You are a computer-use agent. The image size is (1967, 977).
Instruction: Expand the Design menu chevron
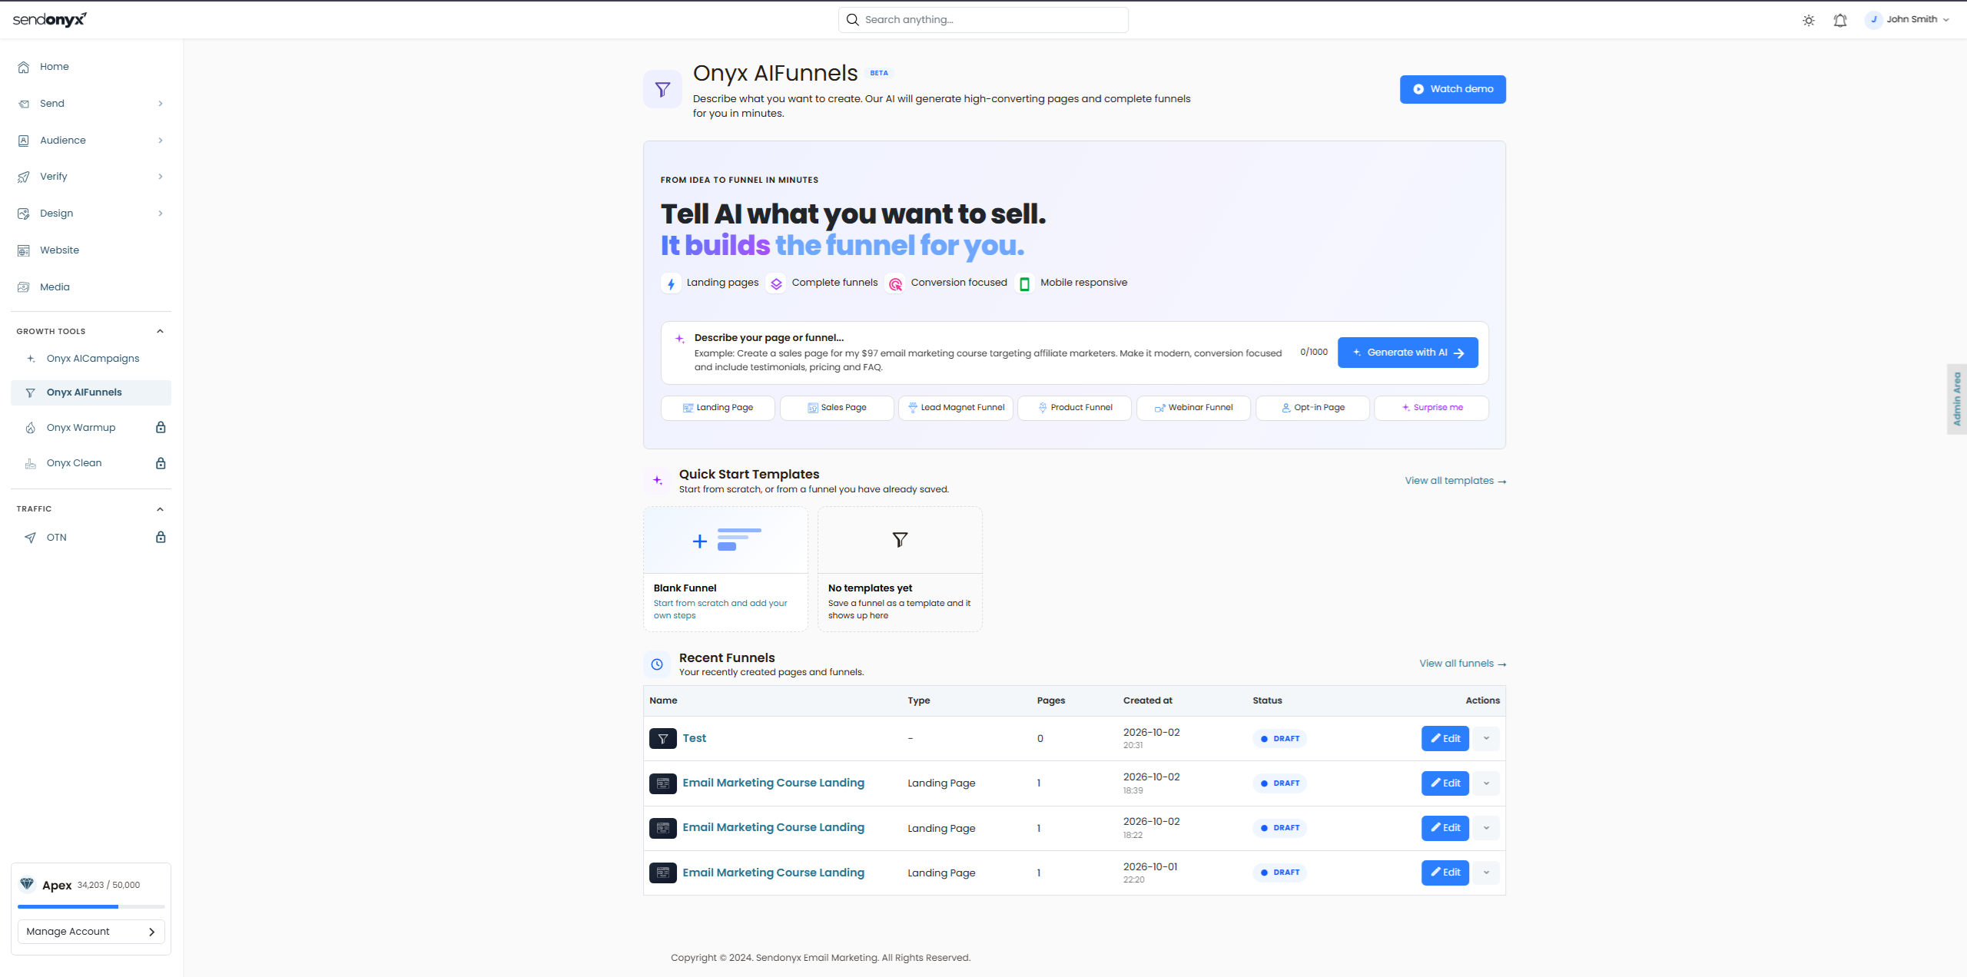click(161, 214)
